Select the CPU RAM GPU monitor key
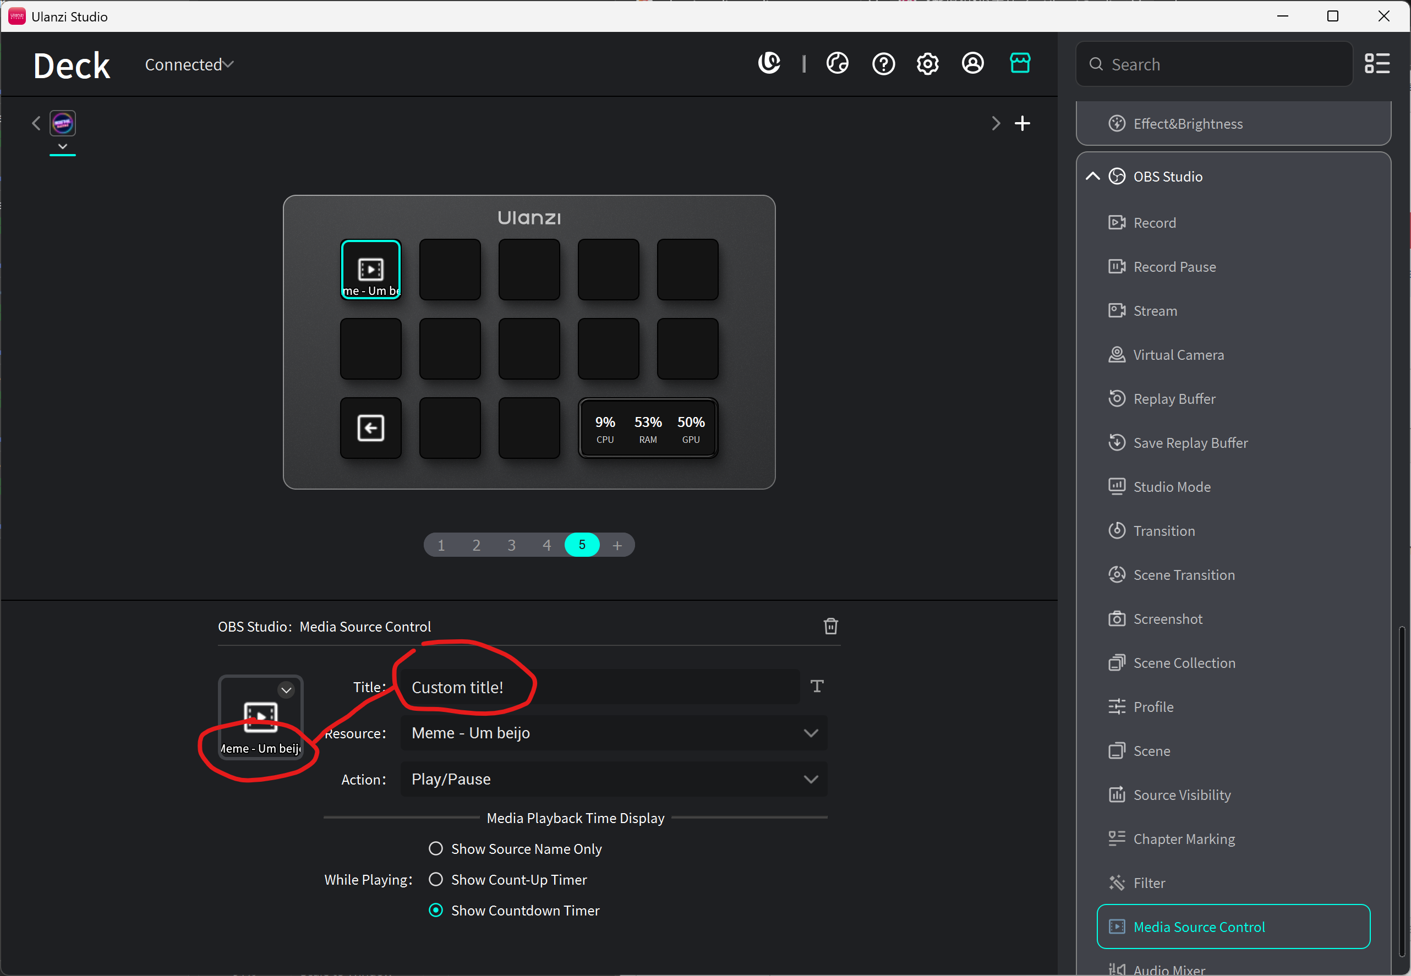Screen dimensions: 1411x976 [648, 428]
